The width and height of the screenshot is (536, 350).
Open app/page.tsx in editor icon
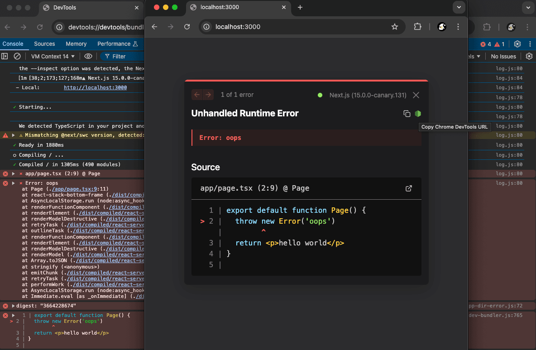coord(408,188)
